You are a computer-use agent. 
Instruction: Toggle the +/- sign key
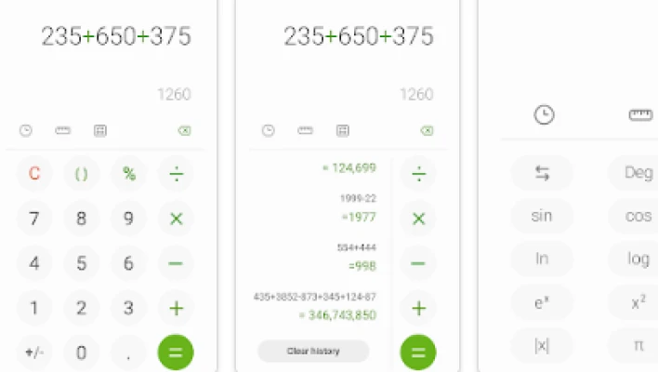(x=34, y=352)
